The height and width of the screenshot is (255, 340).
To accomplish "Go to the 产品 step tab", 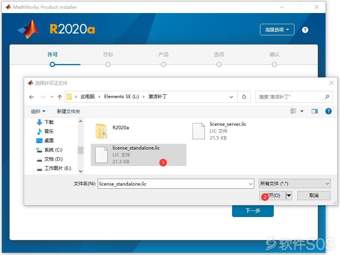I will 163,54.
